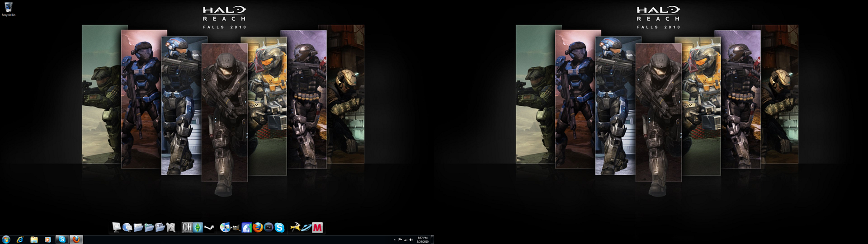Open the Network globe icon in the dock

coord(127,227)
